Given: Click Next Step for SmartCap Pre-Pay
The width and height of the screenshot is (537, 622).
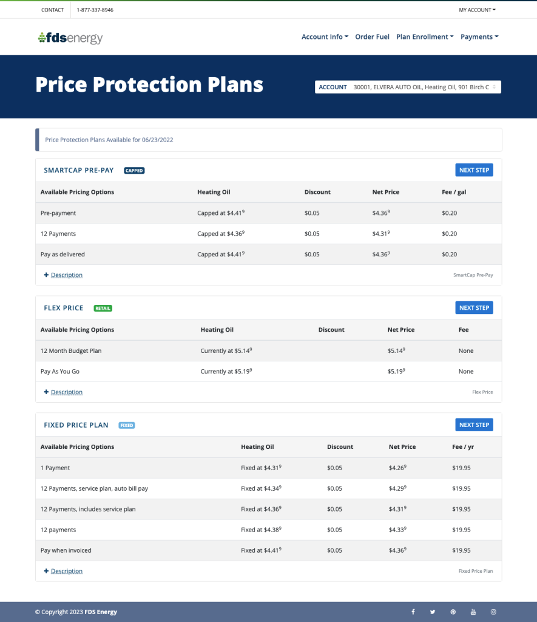Looking at the screenshot, I should [474, 170].
